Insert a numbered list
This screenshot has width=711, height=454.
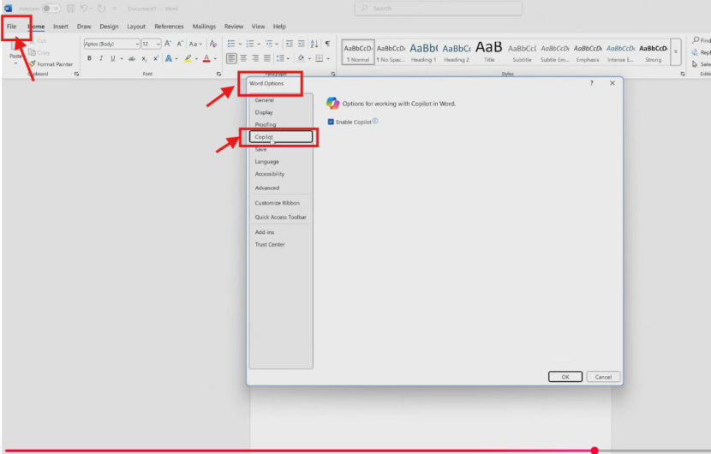250,44
